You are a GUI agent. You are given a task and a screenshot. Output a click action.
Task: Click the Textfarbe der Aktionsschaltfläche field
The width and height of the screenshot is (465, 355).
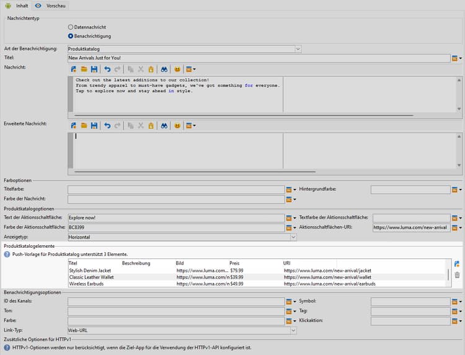pyautogui.click(x=411, y=218)
